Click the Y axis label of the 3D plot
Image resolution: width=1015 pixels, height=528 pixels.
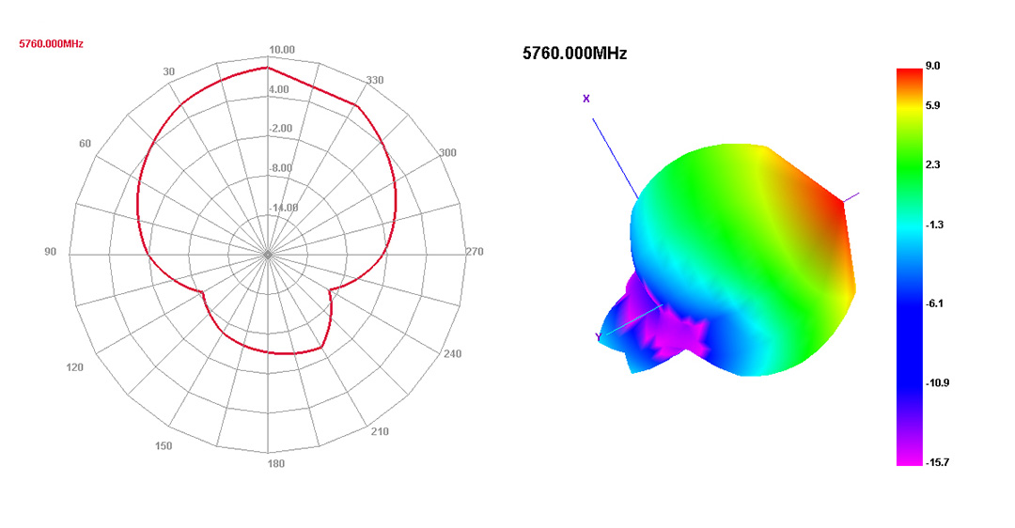[x=598, y=337]
